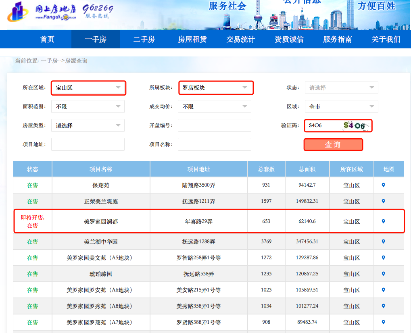Image resolution: width=411 pixels, height=333 pixels.
Task: Open map location of 正荣美兰观庭
Action: (x=383, y=201)
